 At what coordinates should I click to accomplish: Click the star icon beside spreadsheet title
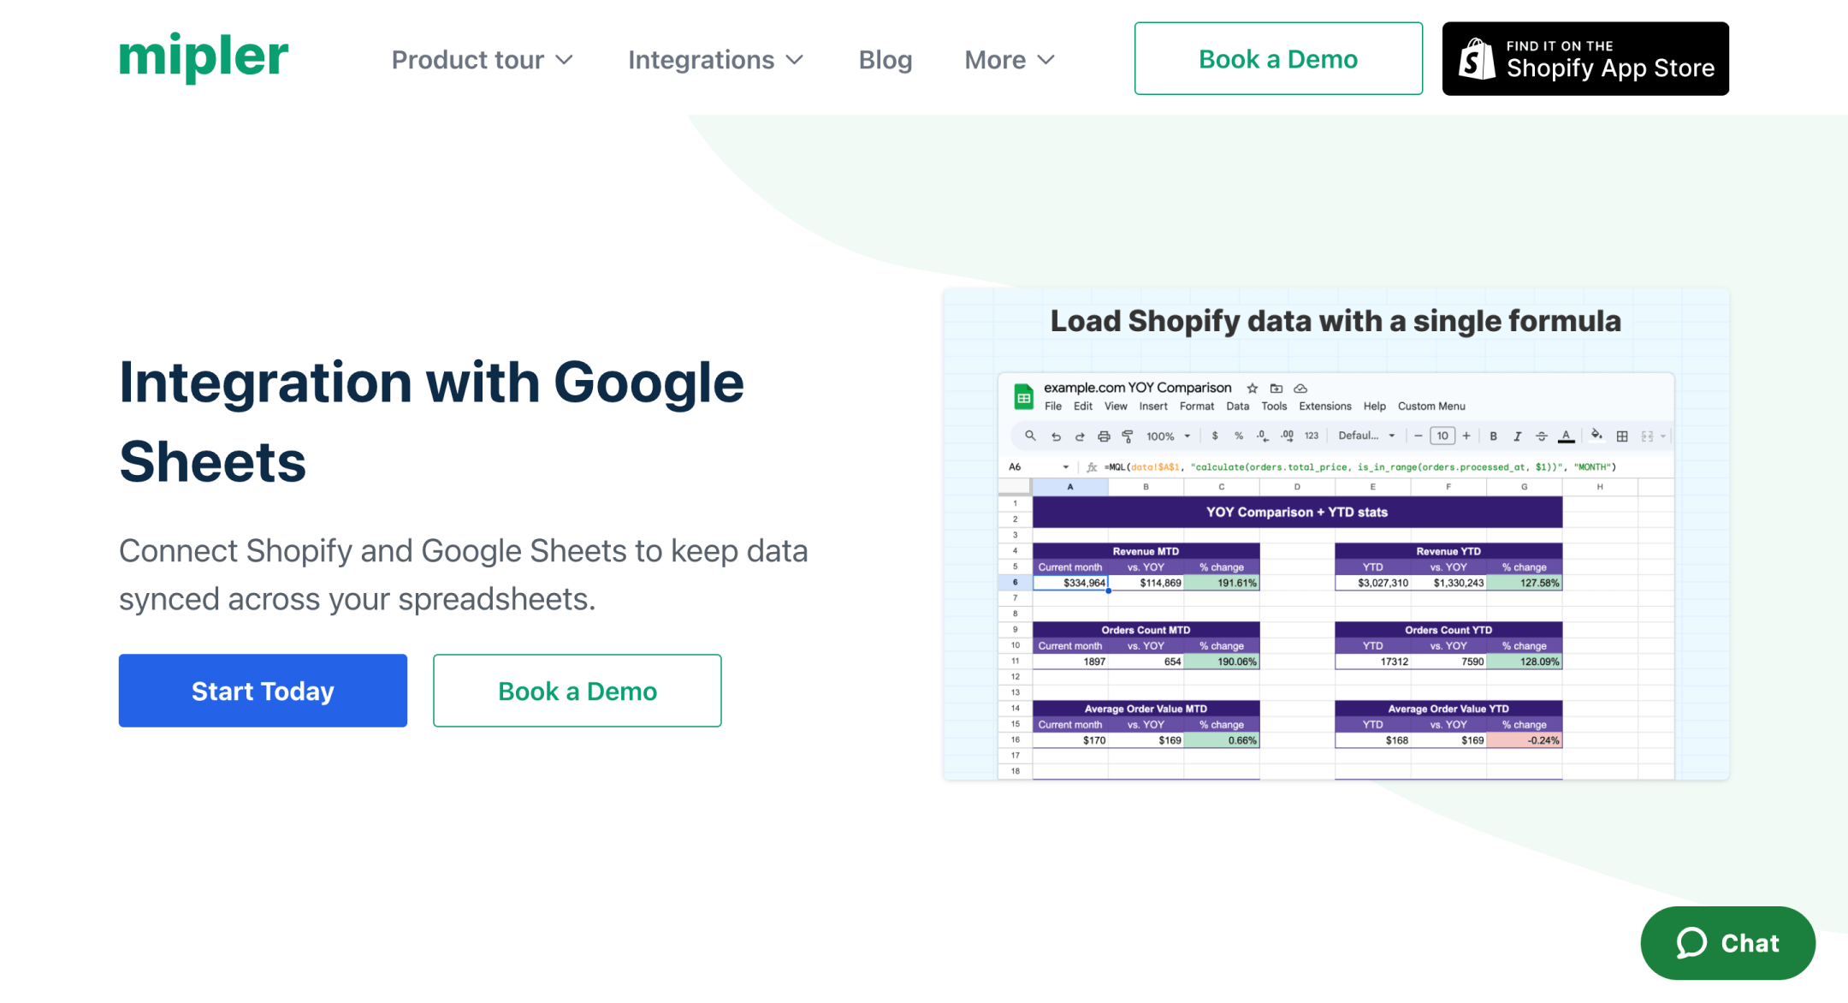click(1253, 389)
